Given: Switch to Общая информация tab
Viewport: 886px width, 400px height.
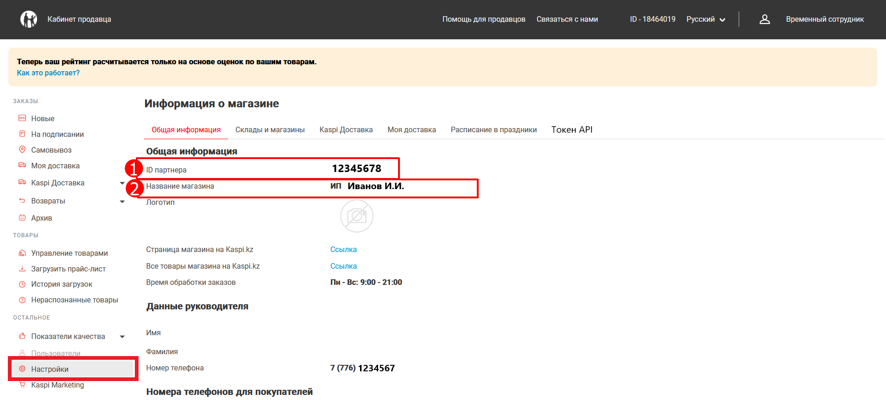Looking at the screenshot, I should click(x=186, y=130).
